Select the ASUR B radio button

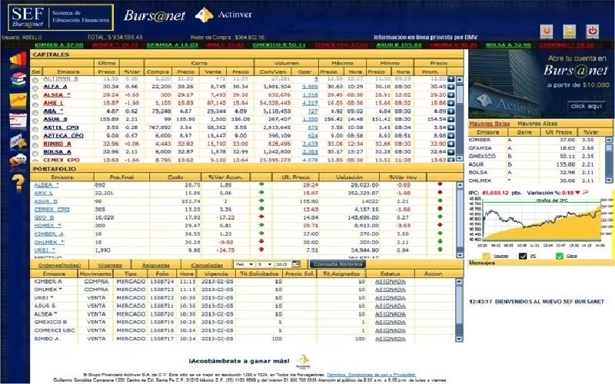click(35, 121)
